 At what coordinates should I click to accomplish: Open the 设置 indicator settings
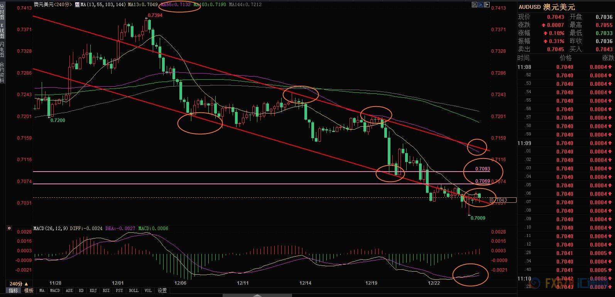[x=162, y=290]
